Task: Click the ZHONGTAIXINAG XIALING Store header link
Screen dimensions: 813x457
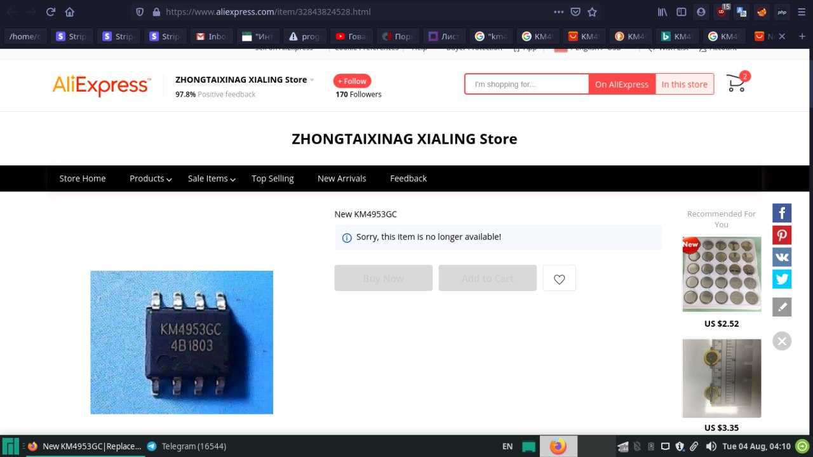Action: pos(241,79)
